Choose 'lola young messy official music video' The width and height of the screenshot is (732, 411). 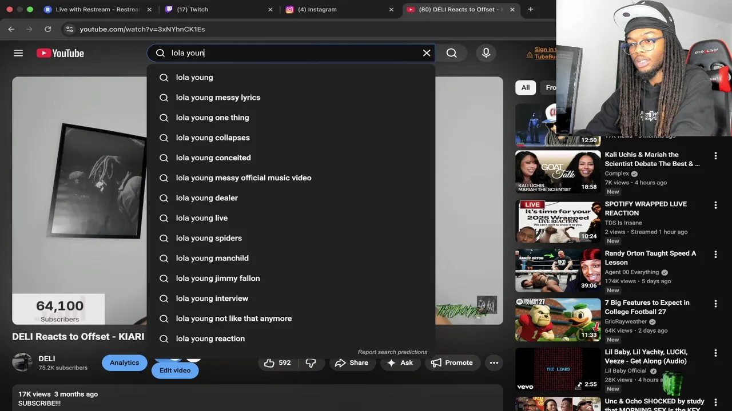pos(291,178)
